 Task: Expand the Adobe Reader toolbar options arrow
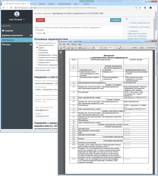pos(124,48)
